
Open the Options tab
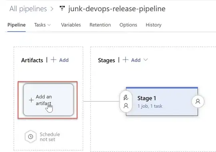[x=128, y=25]
